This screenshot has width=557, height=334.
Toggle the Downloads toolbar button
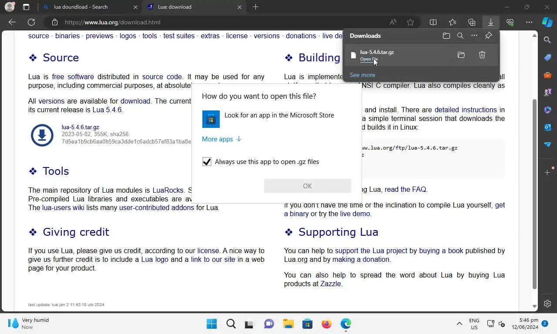coord(490,22)
